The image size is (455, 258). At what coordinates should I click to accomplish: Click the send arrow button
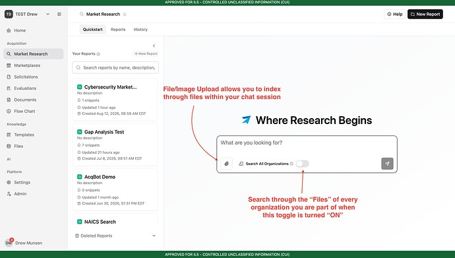pos(387,164)
